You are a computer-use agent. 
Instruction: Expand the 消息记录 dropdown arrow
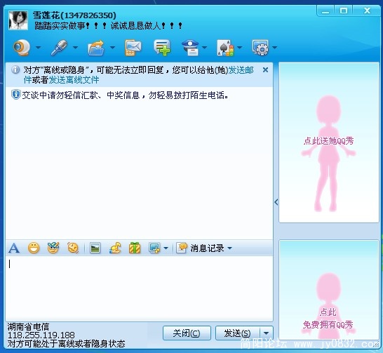click(229, 248)
